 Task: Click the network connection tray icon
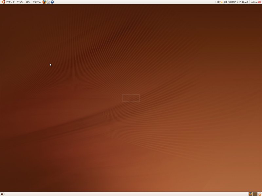pos(218,2)
